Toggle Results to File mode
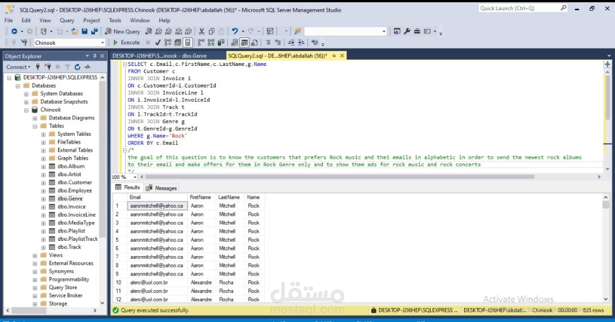The image size is (615, 322). coord(254,43)
